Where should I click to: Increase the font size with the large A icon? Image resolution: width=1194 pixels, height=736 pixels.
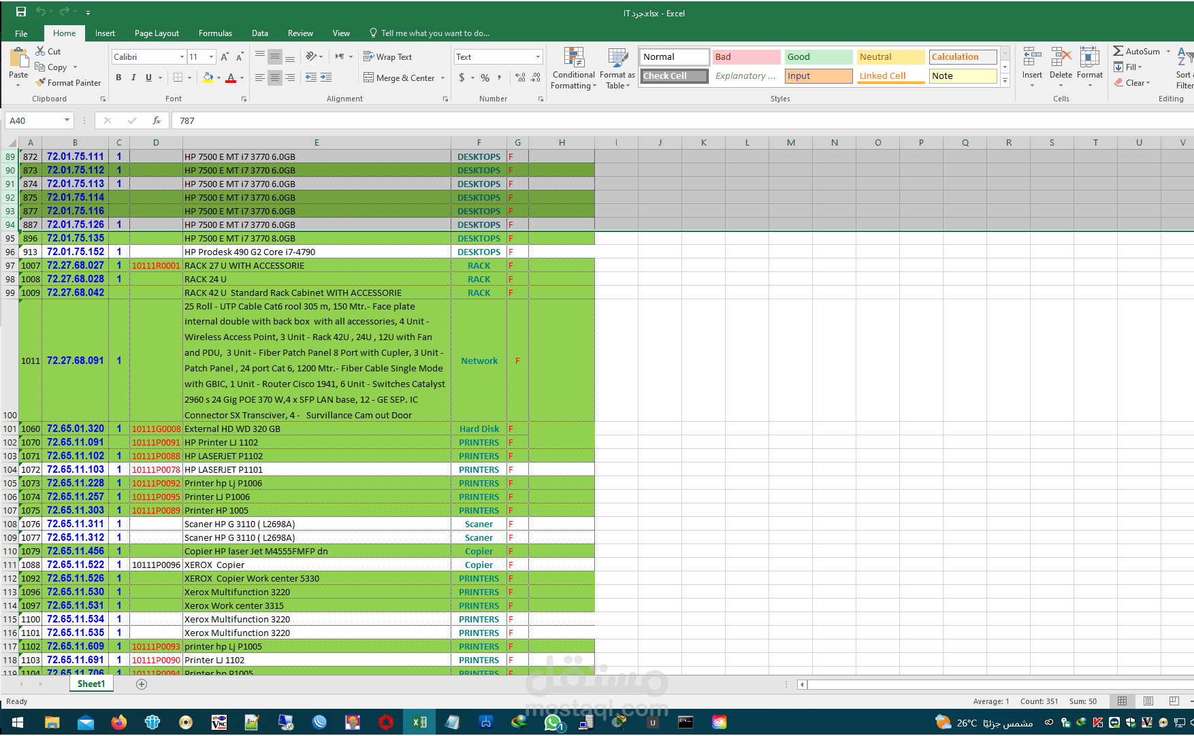[x=224, y=56]
